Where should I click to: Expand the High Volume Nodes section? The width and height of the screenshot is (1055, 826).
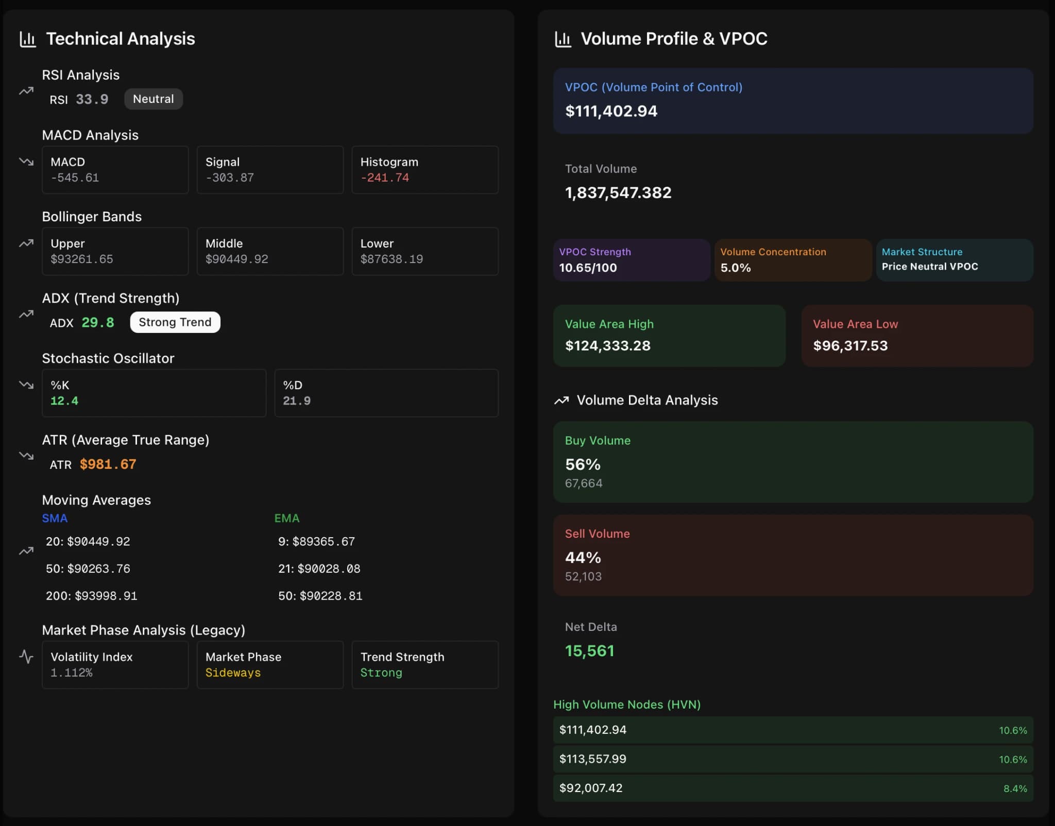[627, 705]
